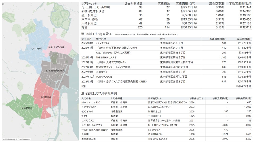Select the サクサ tenant row
Image resolution: width=254 pixels, height=143 pixels.
166,116
